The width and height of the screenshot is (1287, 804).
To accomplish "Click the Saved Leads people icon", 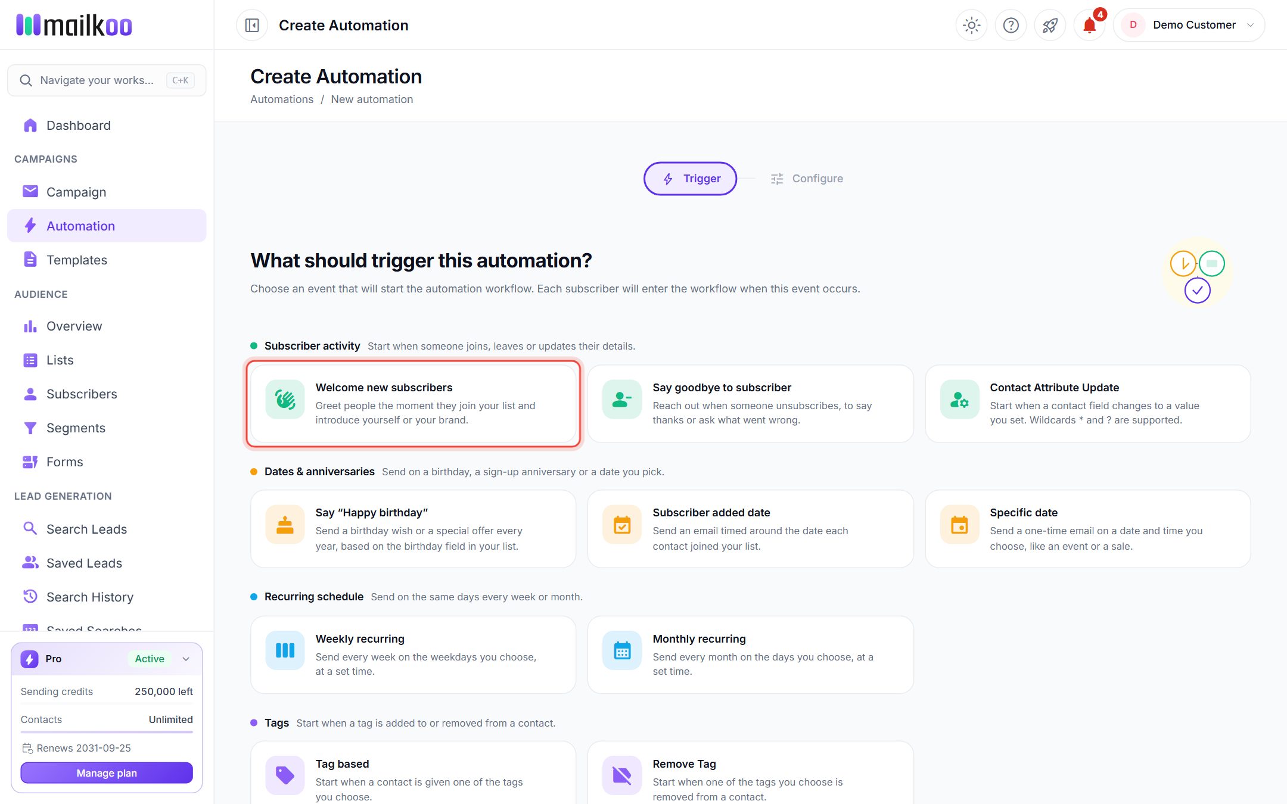I will click(30, 562).
